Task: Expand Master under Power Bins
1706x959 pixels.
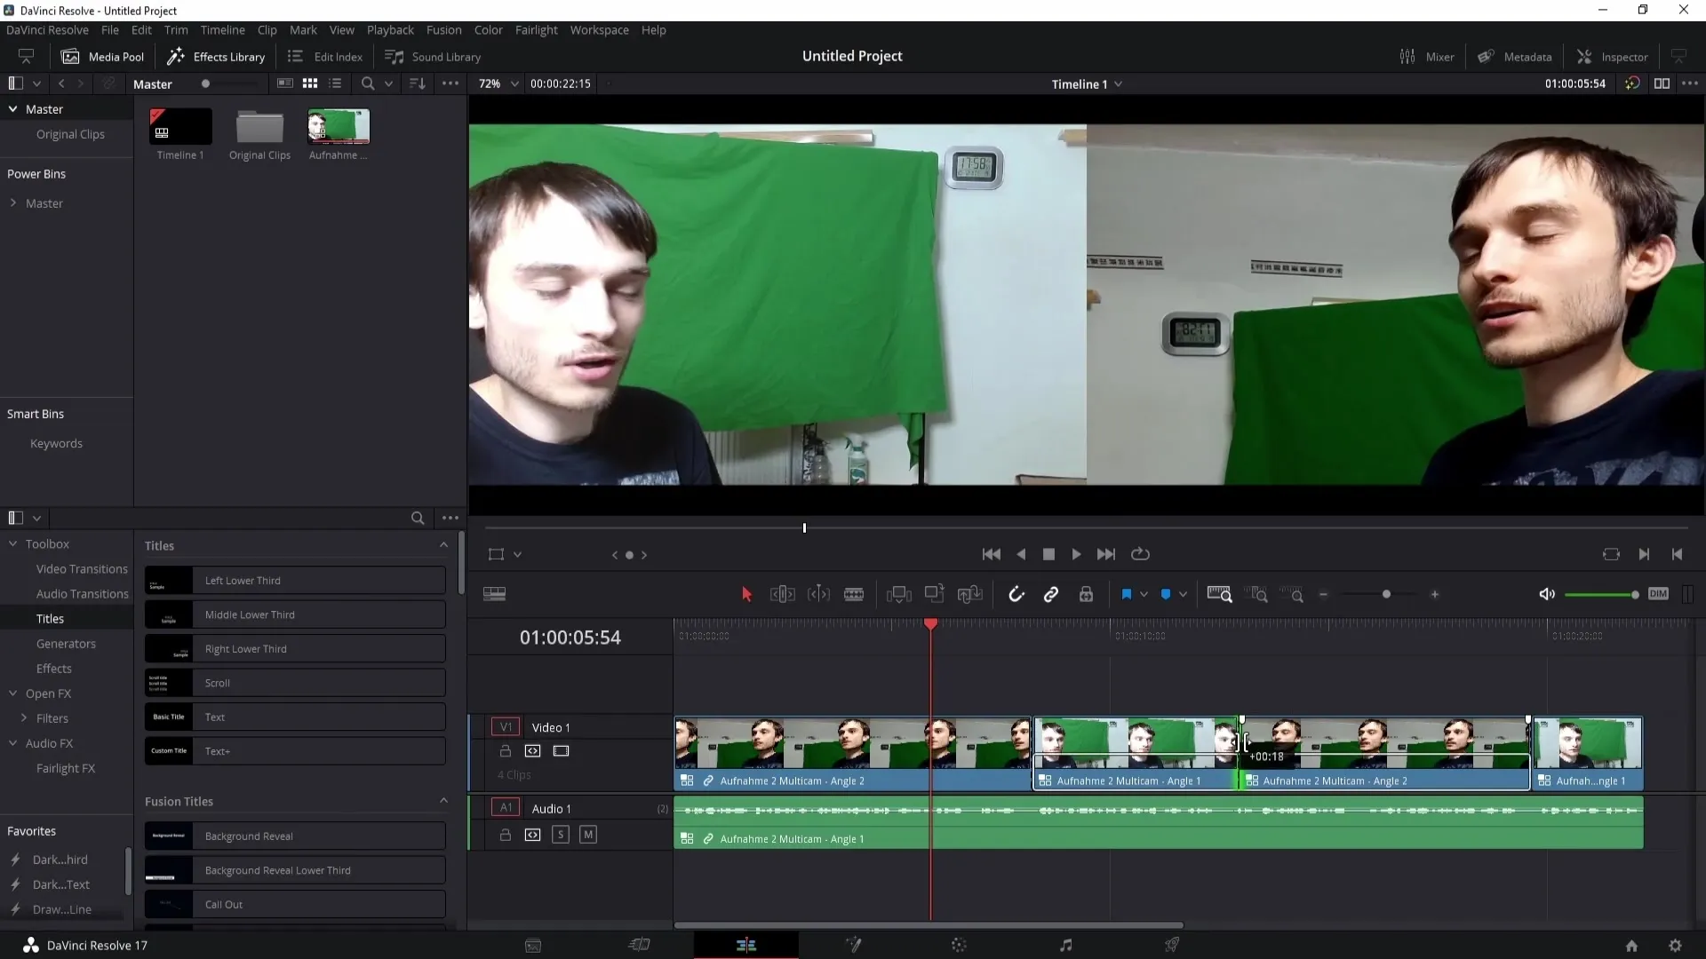Action: (x=13, y=203)
